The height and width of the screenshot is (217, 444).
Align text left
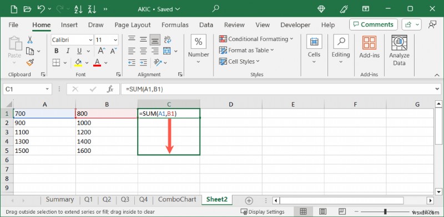(x=132, y=51)
